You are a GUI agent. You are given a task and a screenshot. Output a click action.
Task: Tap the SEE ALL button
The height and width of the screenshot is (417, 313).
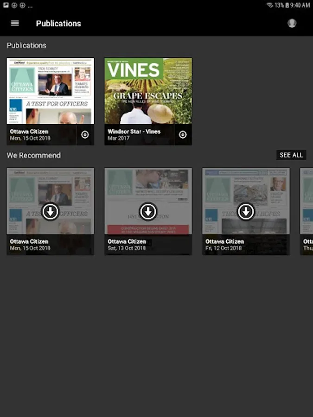point(291,155)
